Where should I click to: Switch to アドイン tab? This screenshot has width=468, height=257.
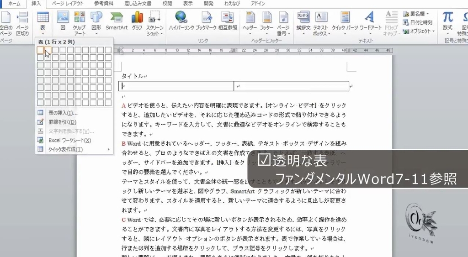pyautogui.click(x=258, y=4)
